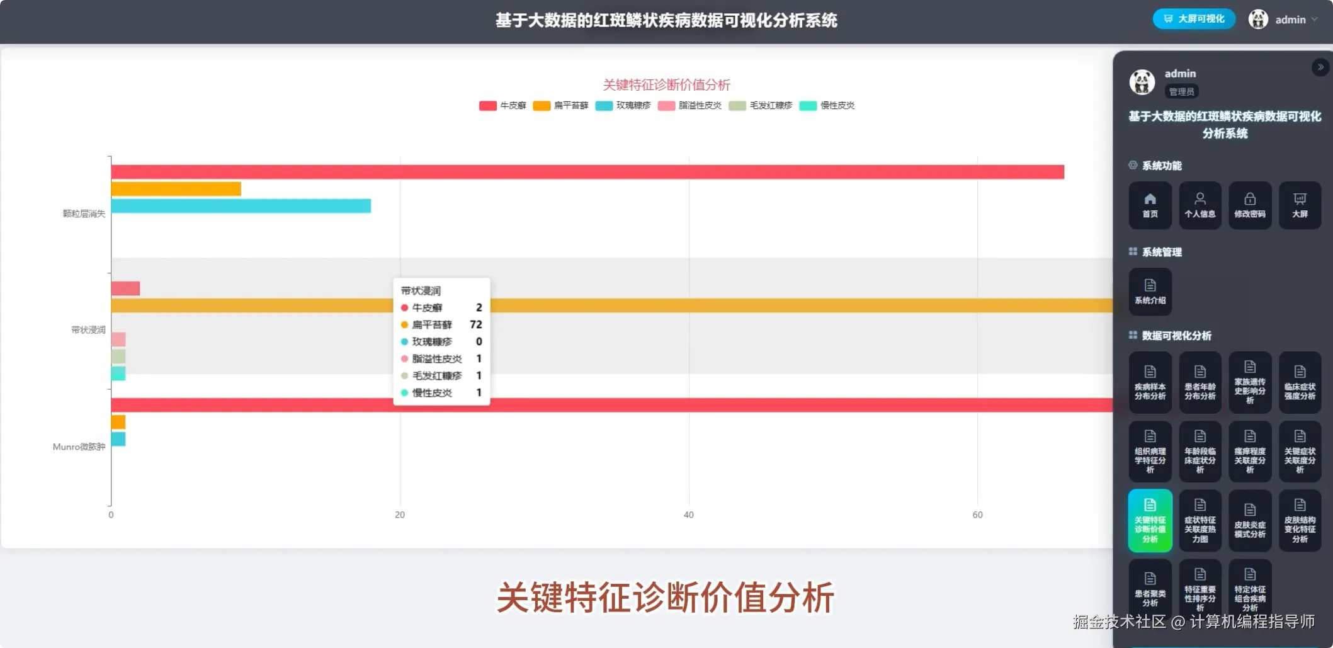This screenshot has width=1333, height=648.
Task: Toggle 慢性皮炎 legend series
Action: (x=827, y=105)
